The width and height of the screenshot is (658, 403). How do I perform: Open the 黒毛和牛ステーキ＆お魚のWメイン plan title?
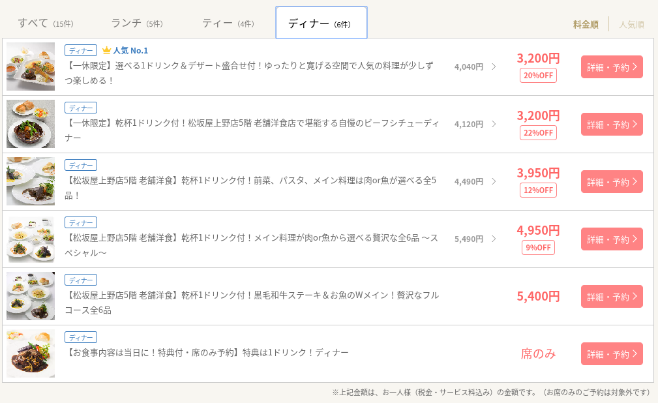pyautogui.click(x=252, y=303)
